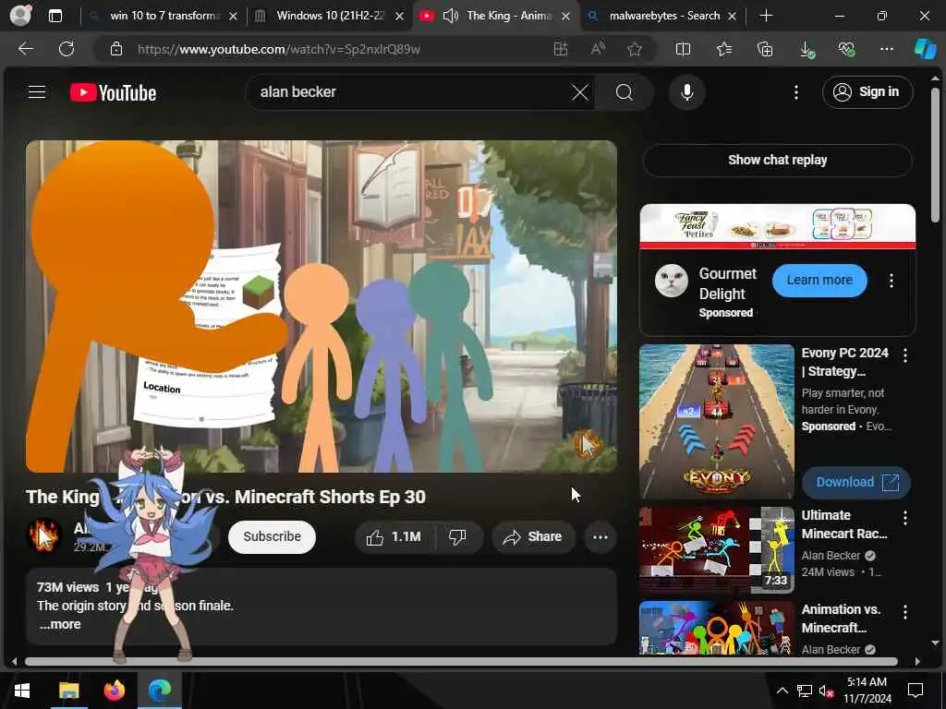Switch to the win 10 to 7 transformation tab
Image resolution: width=946 pixels, height=709 pixels.
(164, 16)
